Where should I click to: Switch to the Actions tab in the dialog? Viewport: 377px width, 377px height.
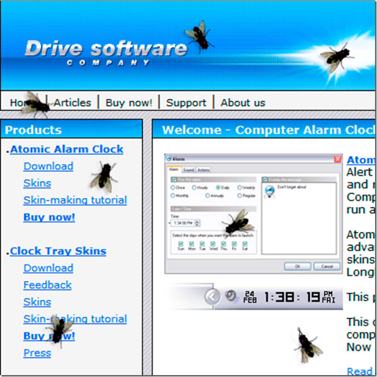pos(203,170)
